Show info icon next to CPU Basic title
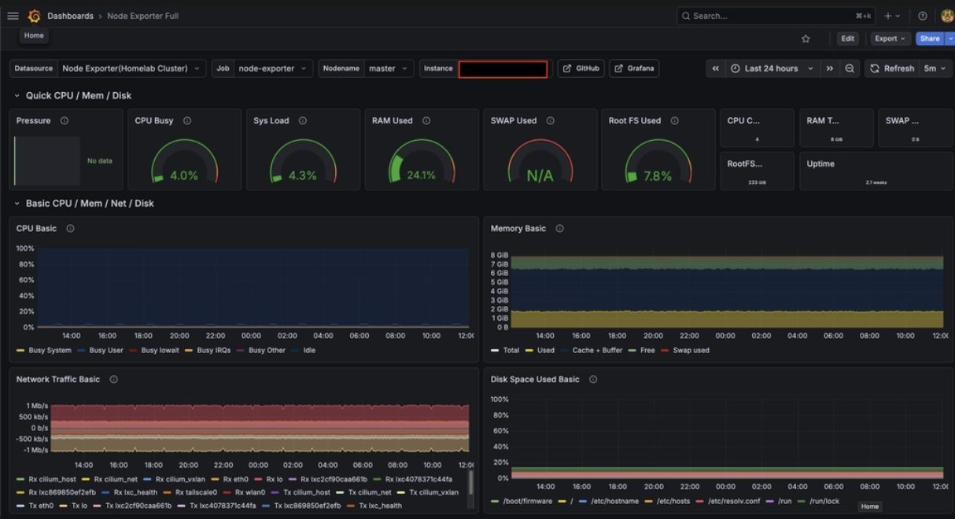 click(71, 229)
